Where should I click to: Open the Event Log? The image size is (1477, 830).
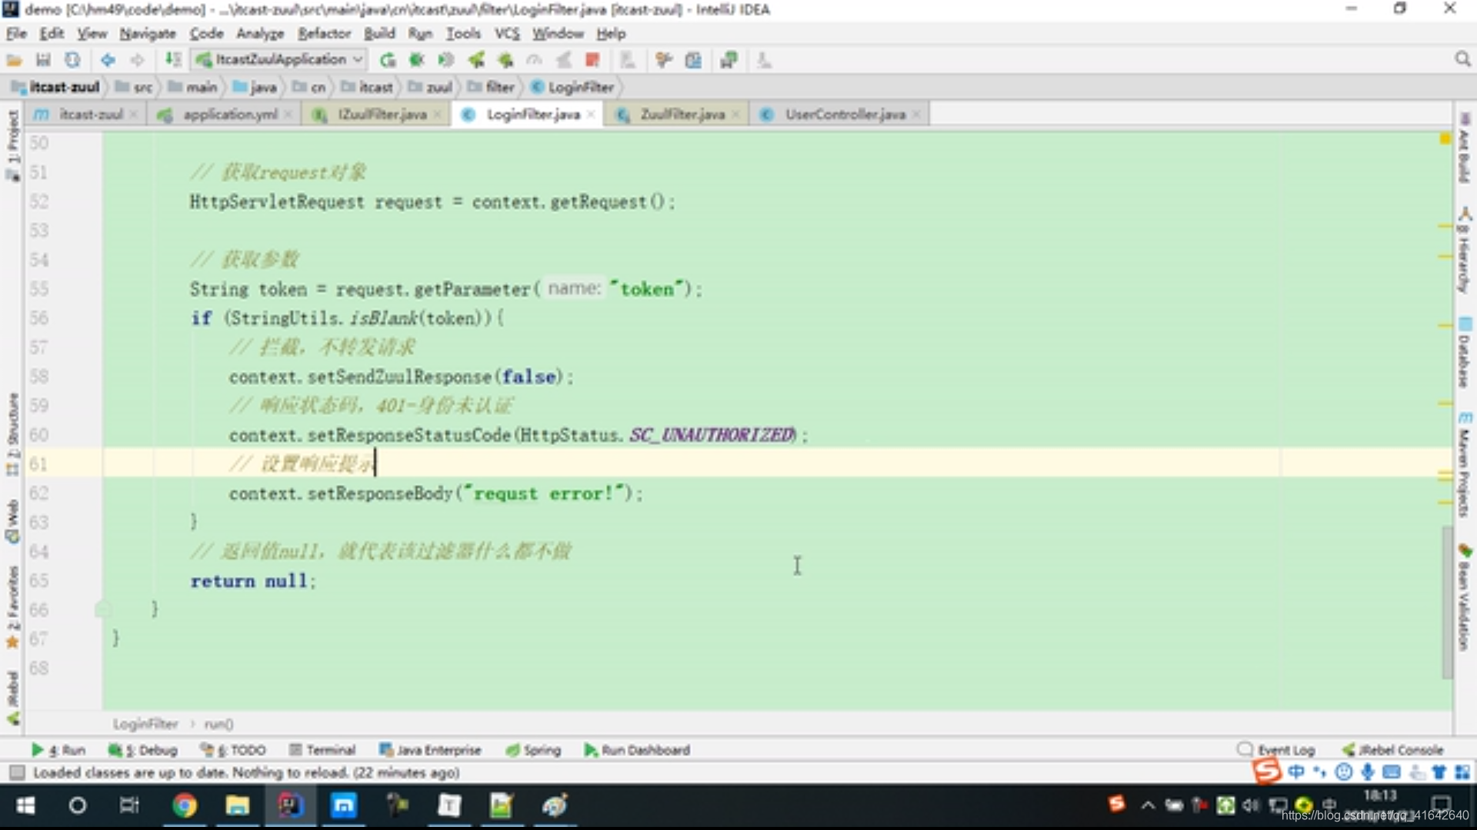point(1276,749)
